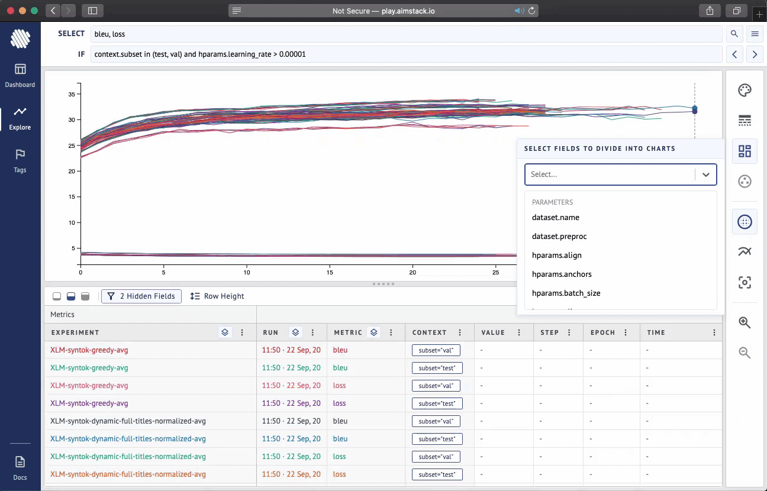Open the Tags sidebar section

click(x=20, y=161)
